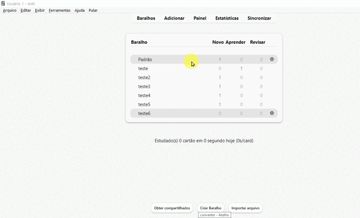Open the Ferramentas menu
The height and width of the screenshot is (218, 360).
[59, 10]
